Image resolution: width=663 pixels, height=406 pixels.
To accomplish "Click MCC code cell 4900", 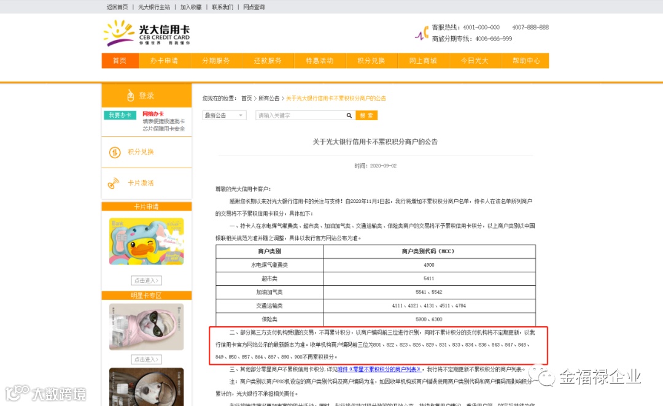I will tap(429, 265).
